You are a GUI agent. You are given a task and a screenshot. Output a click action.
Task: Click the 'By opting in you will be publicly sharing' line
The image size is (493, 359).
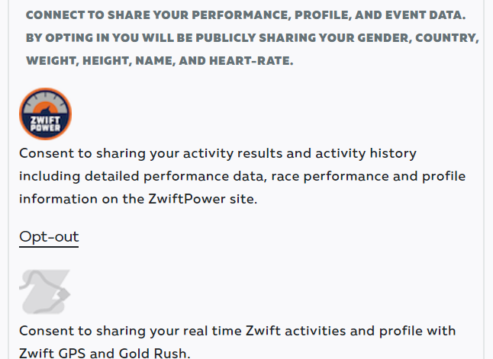[252, 38]
